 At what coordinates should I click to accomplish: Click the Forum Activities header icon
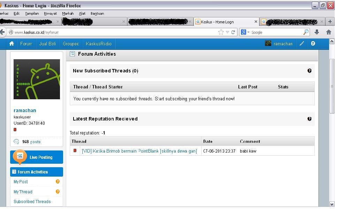[x=72, y=54]
